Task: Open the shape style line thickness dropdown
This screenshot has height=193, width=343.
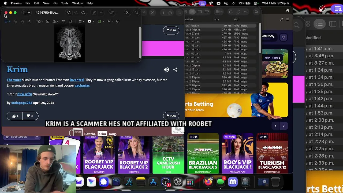Action: coord(81,21)
